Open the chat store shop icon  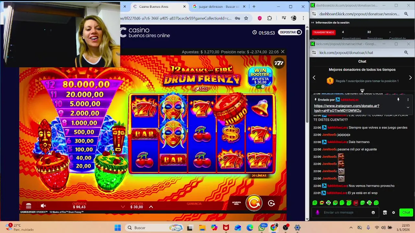pyautogui.click(x=385, y=212)
